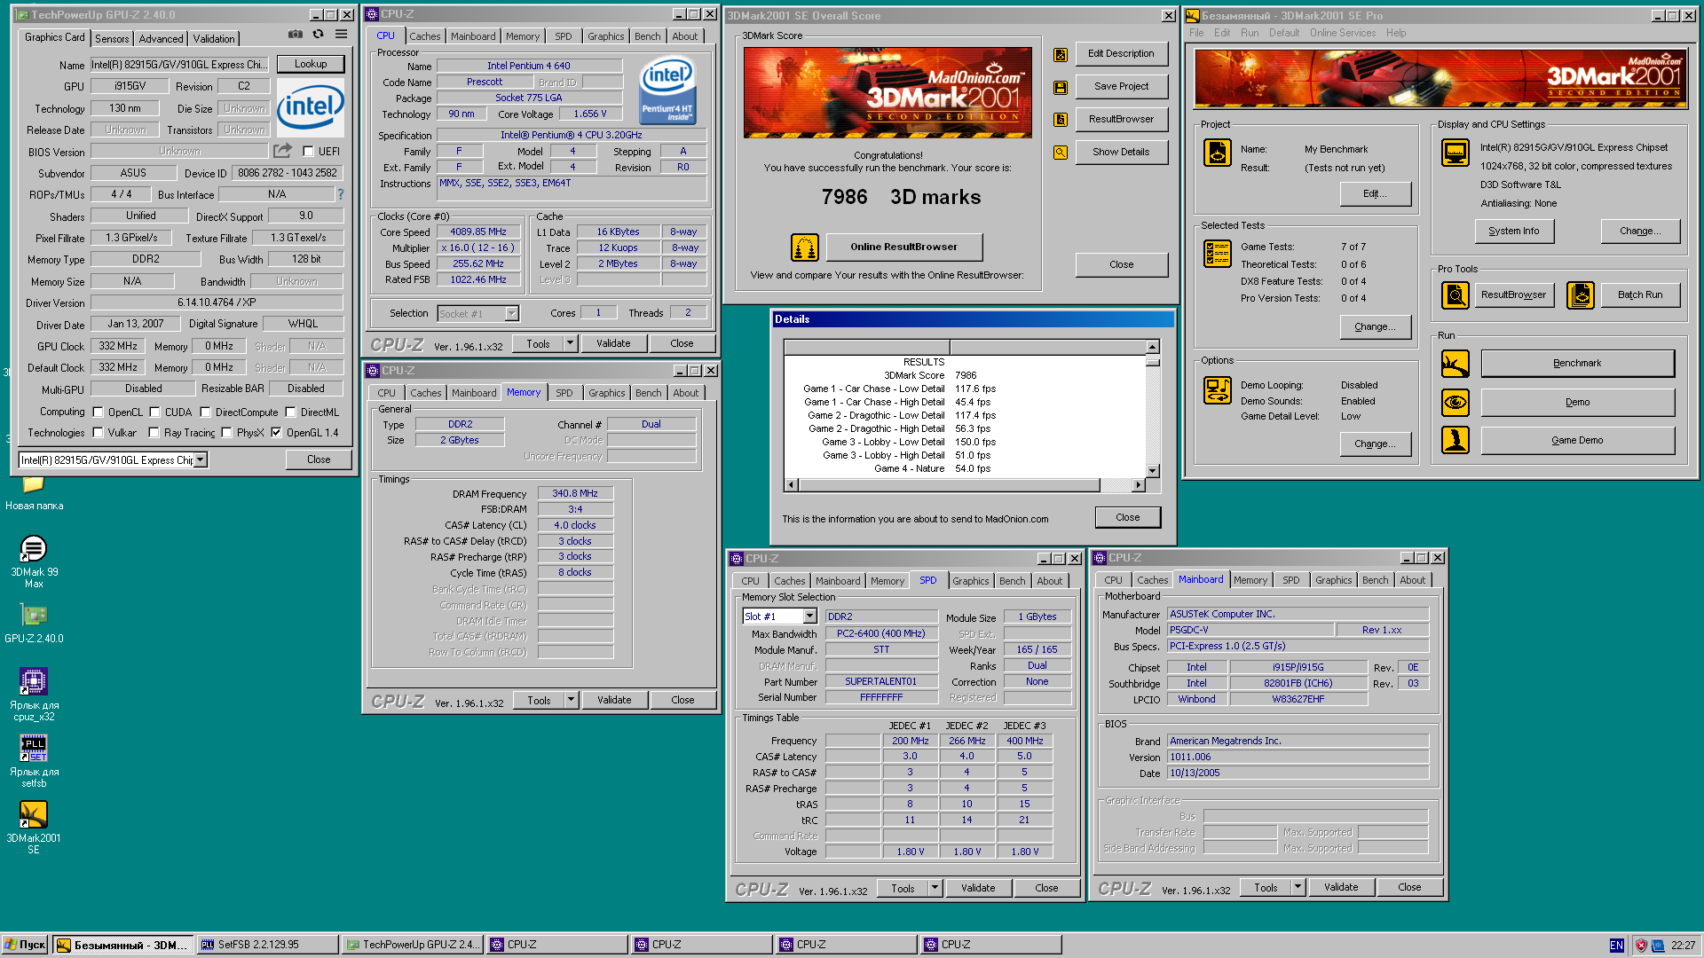
Task: Click Project icon in 3DMark2001 Pro
Action: [1217, 153]
